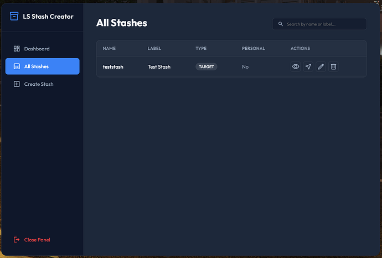The height and width of the screenshot is (258, 382).
Task: Click the No value under Personal
Action: (x=245, y=67)
